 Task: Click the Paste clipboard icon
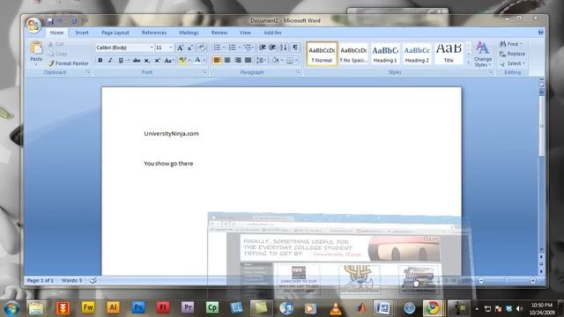pos(36,48)
